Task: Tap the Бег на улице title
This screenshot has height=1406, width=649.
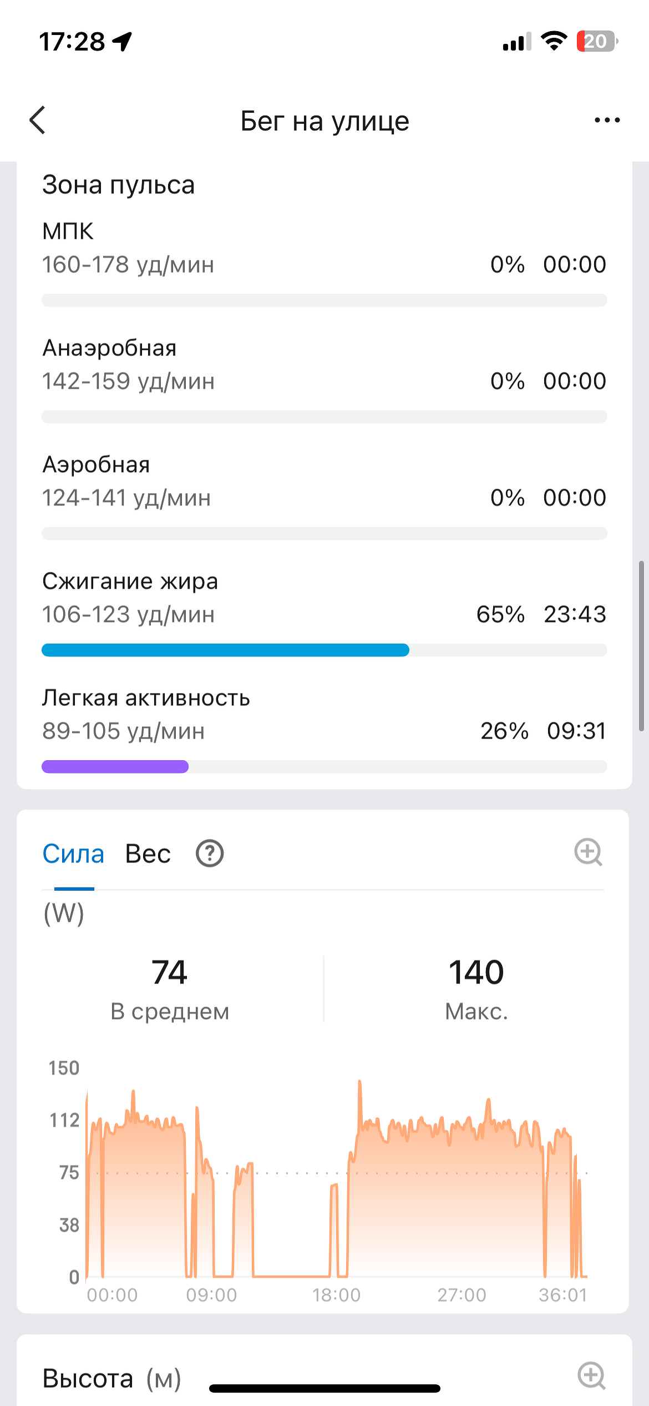Action: click(x=324, y=121)
